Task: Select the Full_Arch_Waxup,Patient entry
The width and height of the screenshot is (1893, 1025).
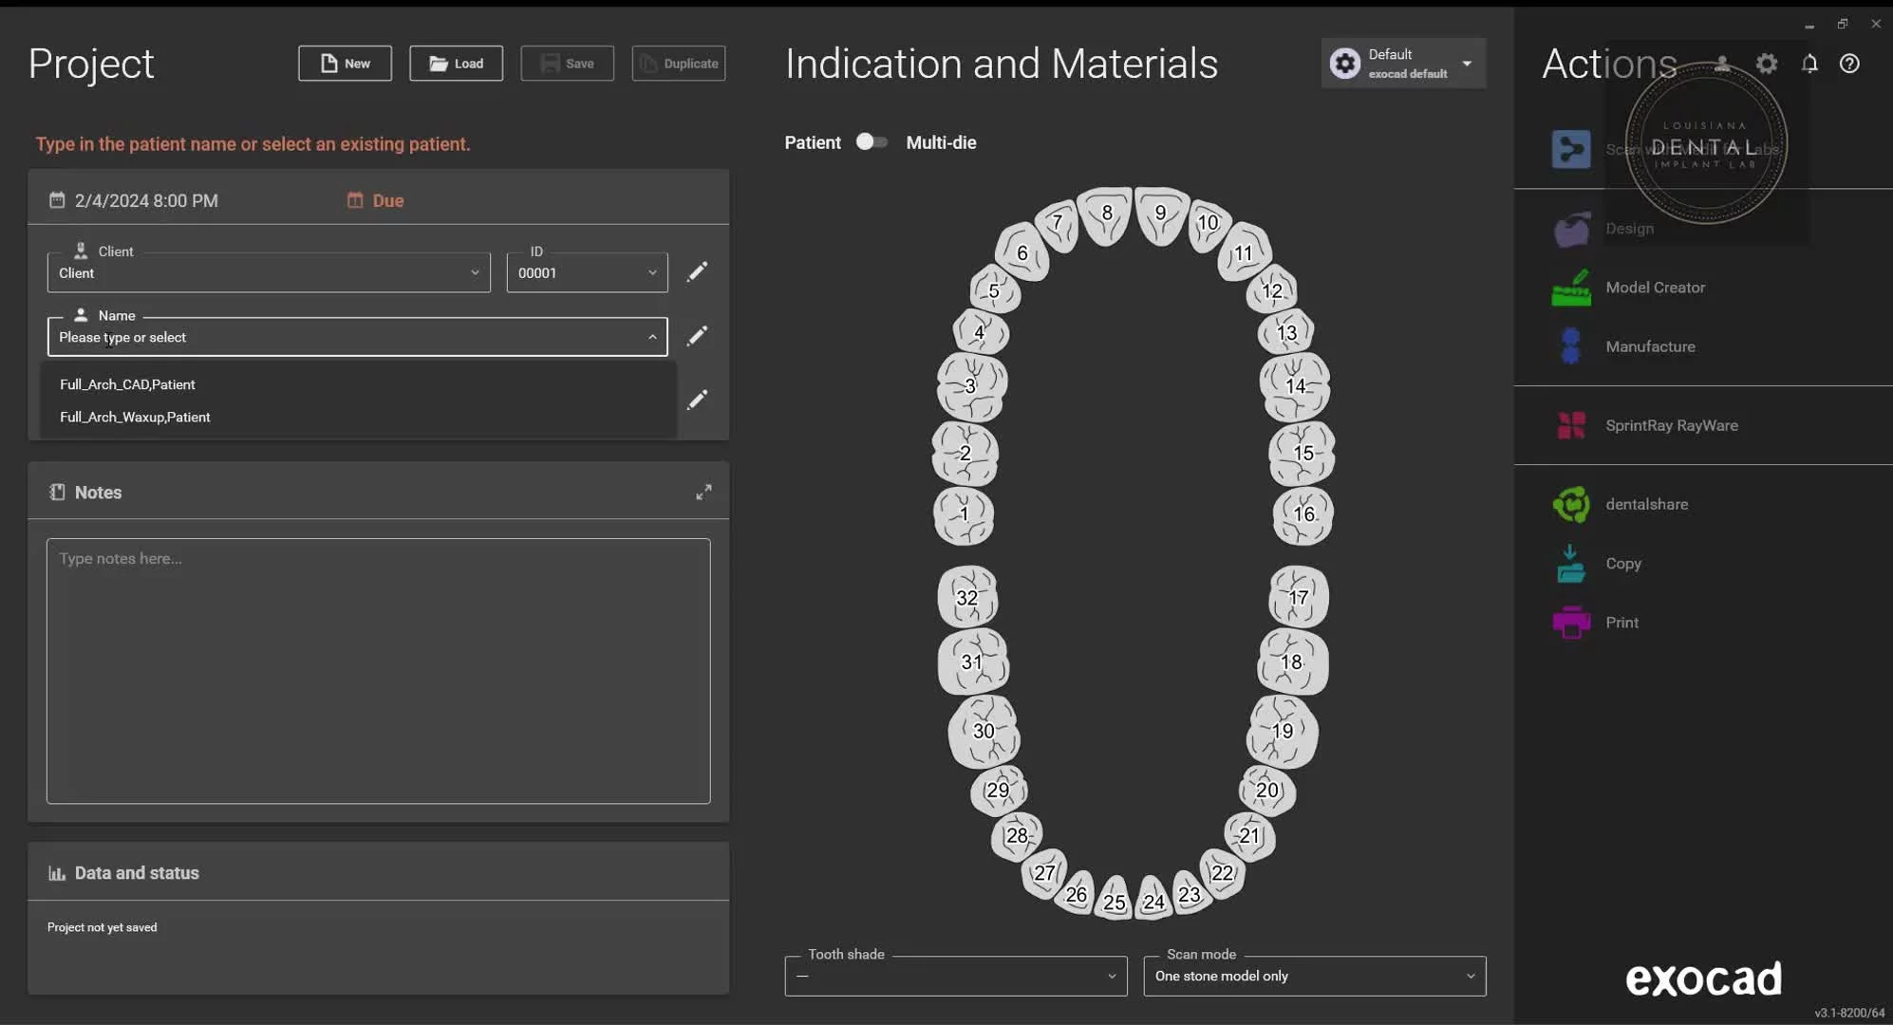Action: tap(358, 417)
